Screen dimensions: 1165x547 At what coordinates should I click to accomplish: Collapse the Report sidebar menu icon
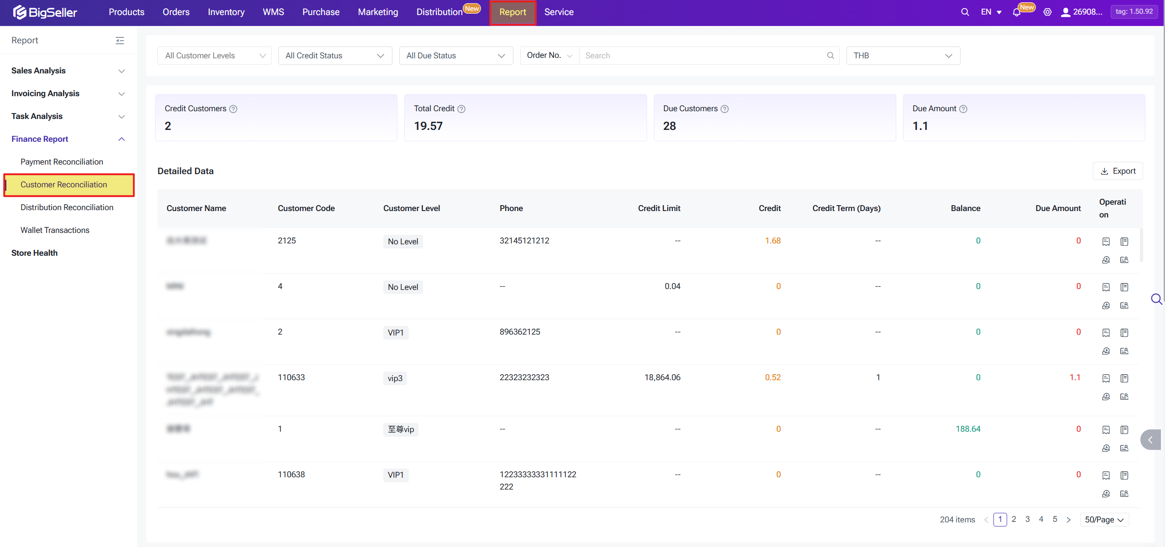(120, 41)
